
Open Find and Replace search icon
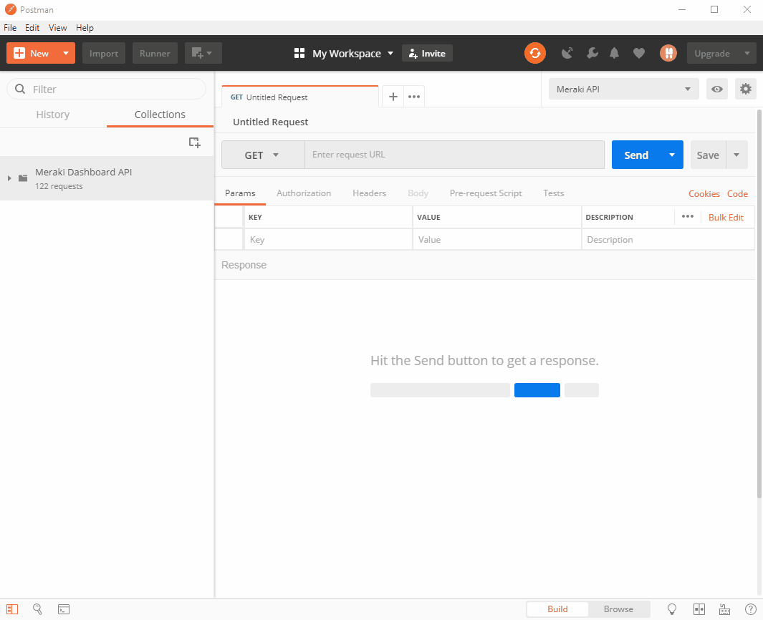[x=38, y=609]
